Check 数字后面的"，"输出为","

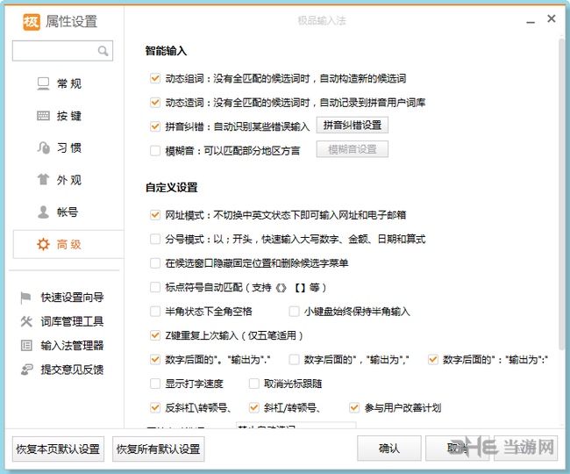(294, 360)
